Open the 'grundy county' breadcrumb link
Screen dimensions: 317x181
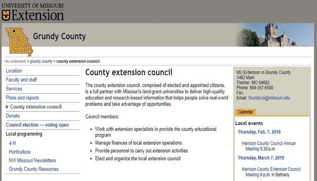click(41, 61)
